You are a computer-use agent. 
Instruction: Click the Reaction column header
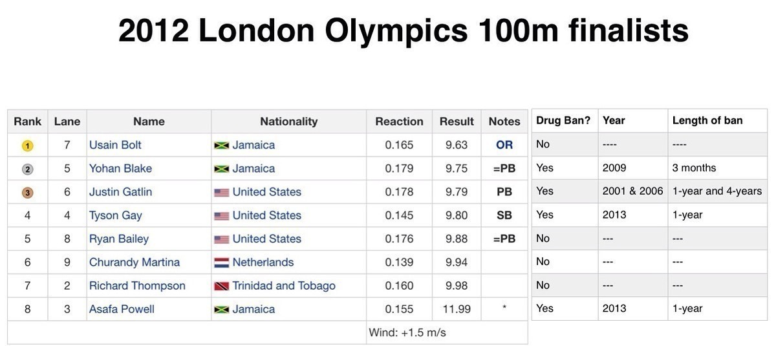(399, 121)
